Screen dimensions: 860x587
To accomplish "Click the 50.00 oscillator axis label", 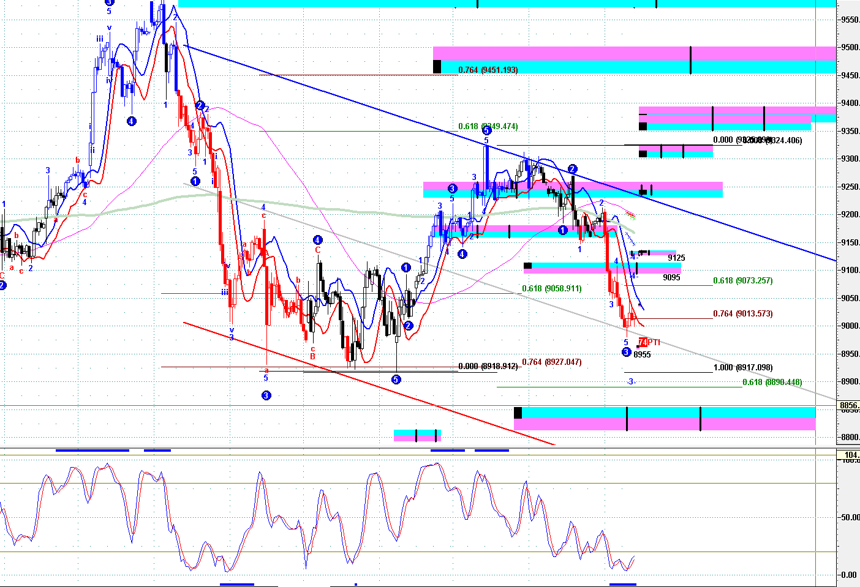I will click(x=850, y=517).
